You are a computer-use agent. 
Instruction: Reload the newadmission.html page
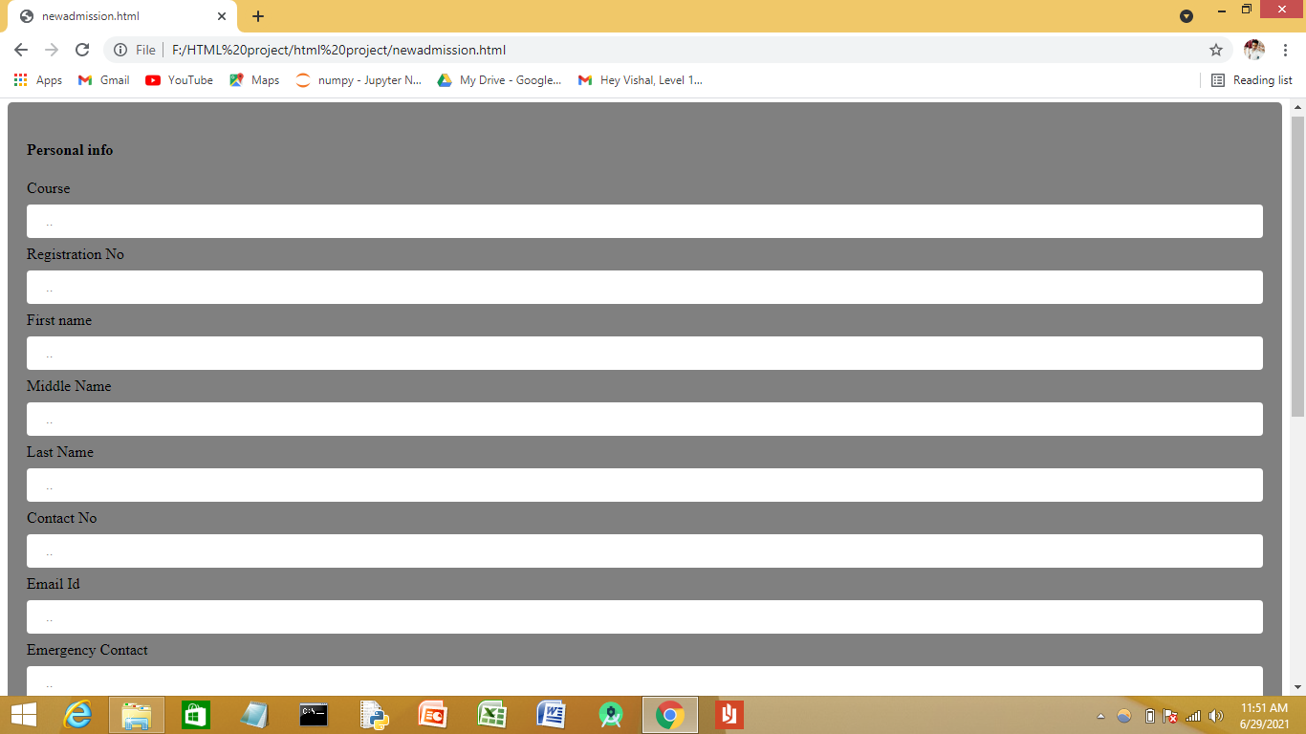pos(80,49)
